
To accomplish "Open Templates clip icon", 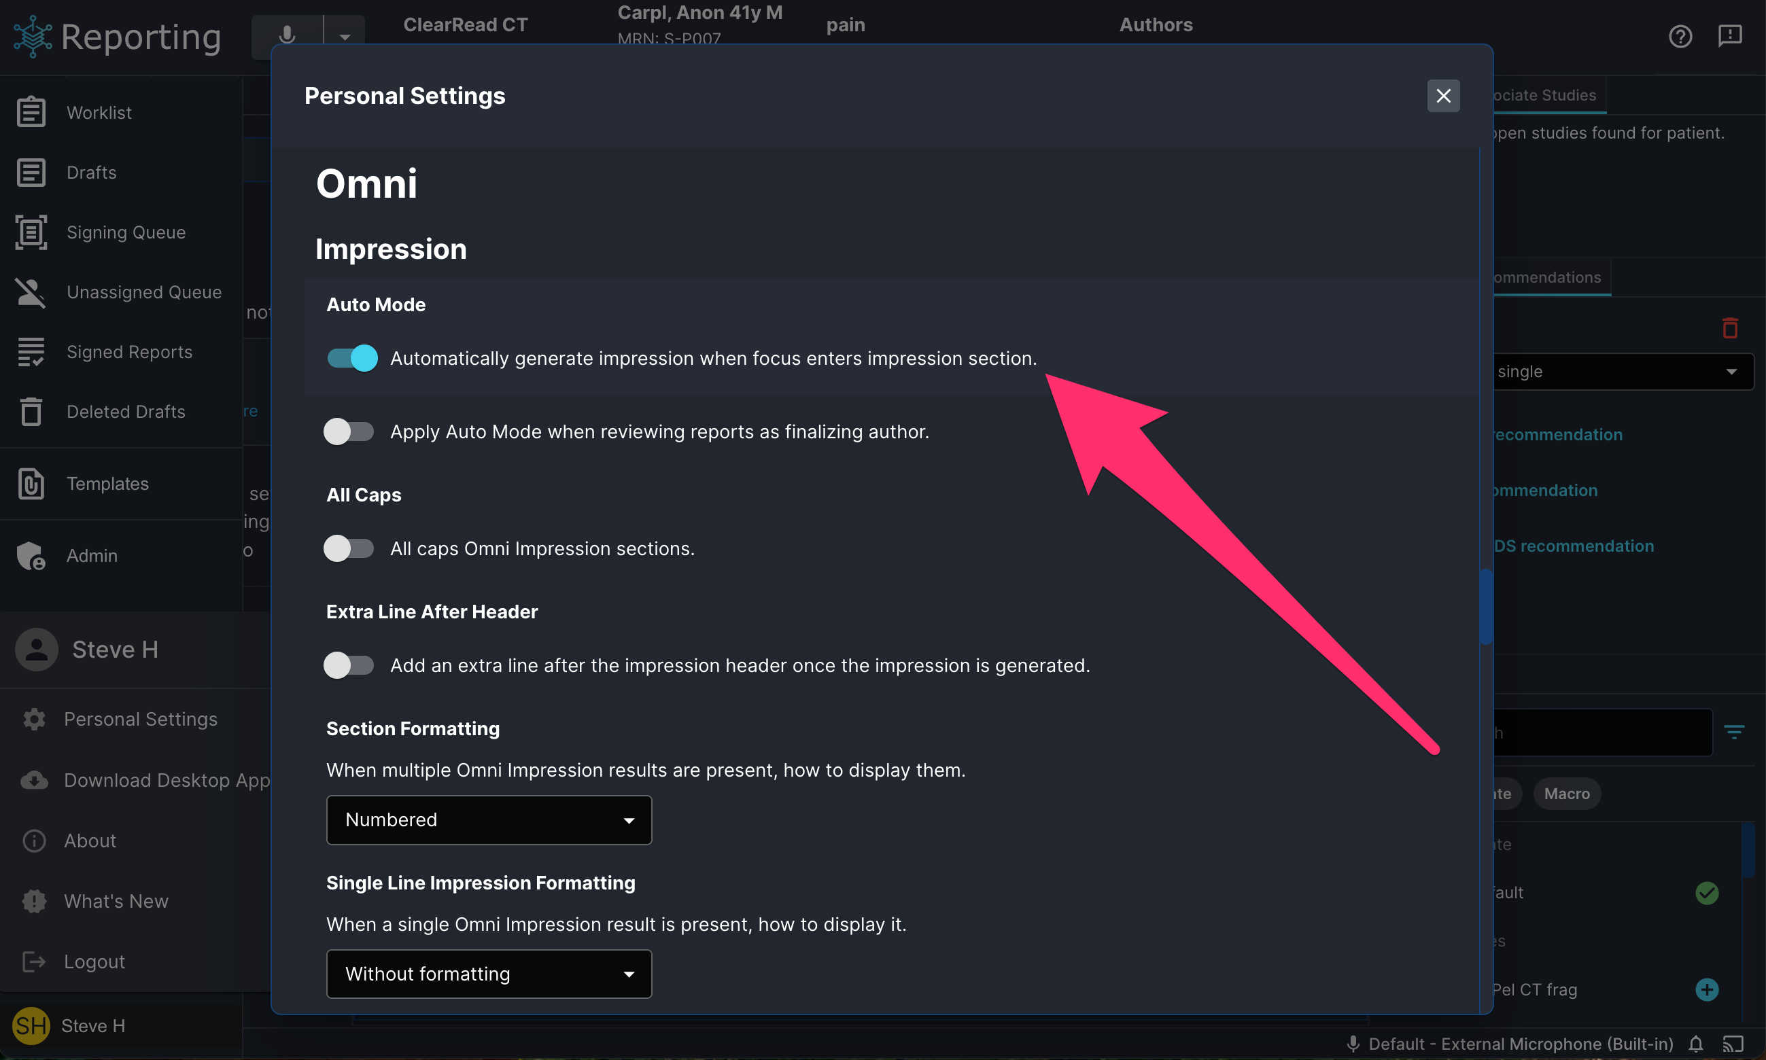I will coord(31,484).
